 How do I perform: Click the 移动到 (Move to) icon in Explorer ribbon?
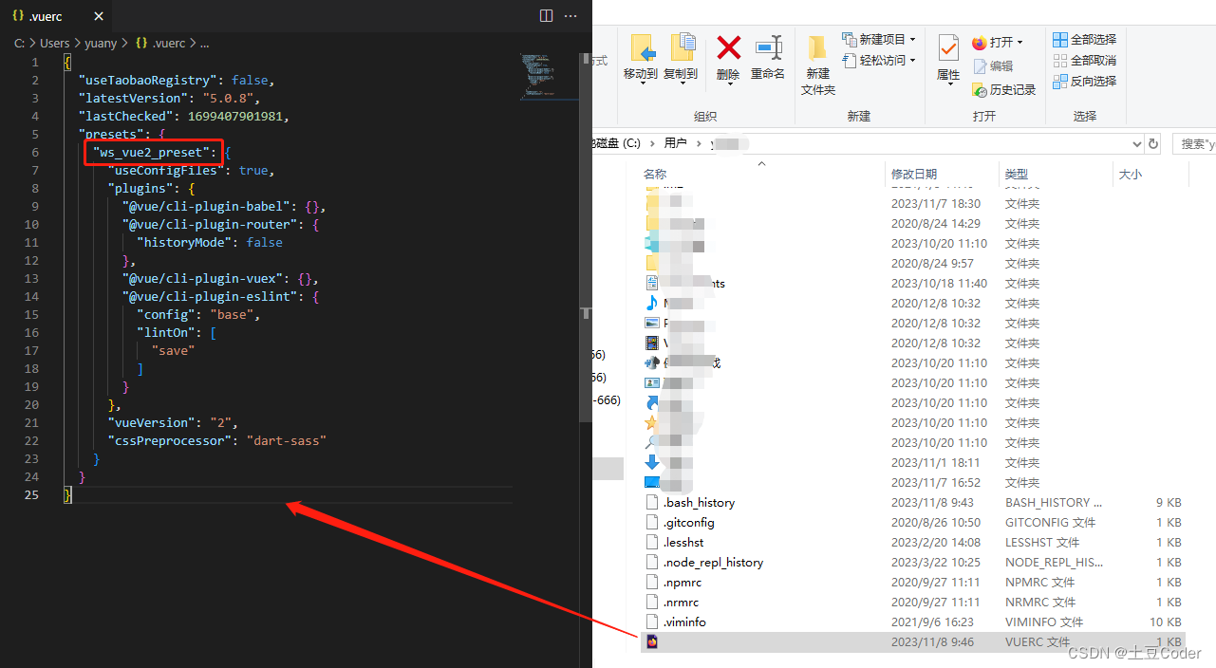pyautogui.click(x=642, y=46)
